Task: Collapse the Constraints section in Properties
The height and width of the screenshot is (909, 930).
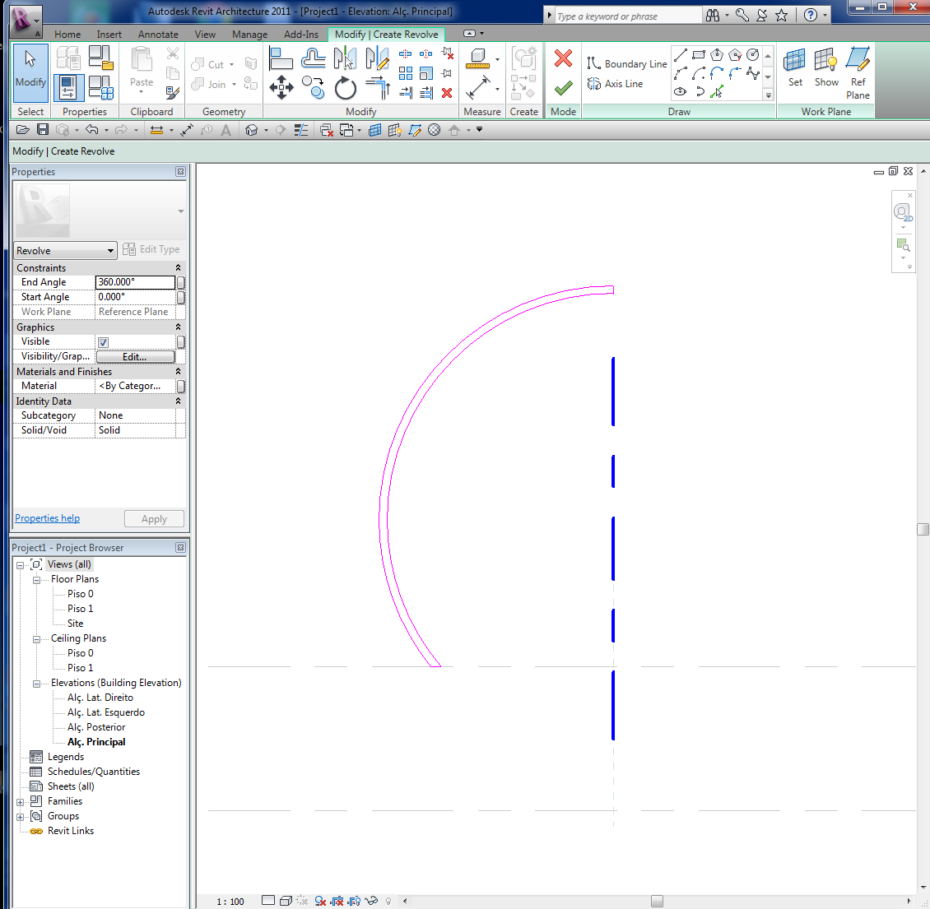Action: (x=178, y=268)
